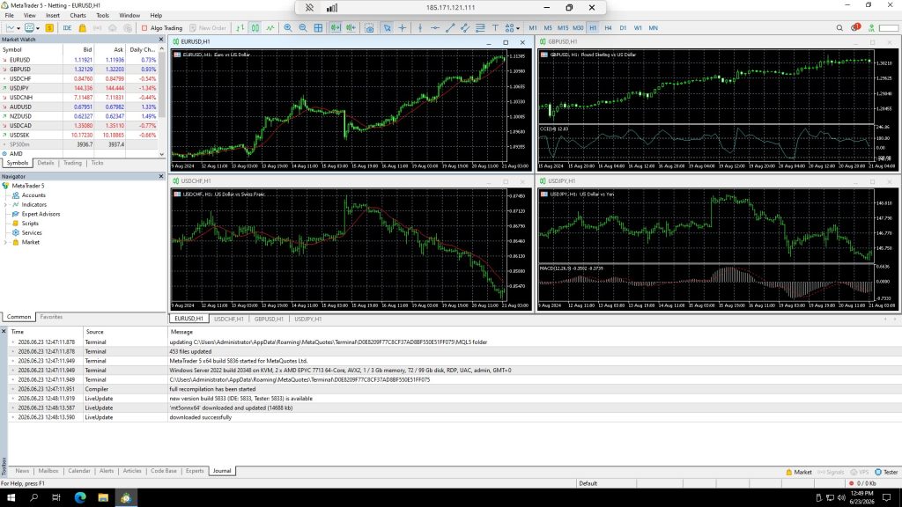Open Market link in Toolbox footer
Viewport: 902px width, 507px height.
[x=798, y=472]
